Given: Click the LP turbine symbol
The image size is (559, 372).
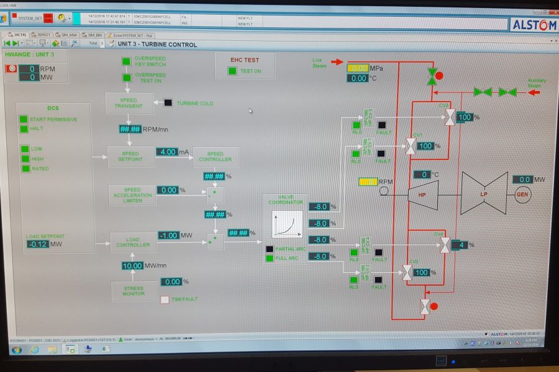Looking at the screenshot, I should 484,193.
